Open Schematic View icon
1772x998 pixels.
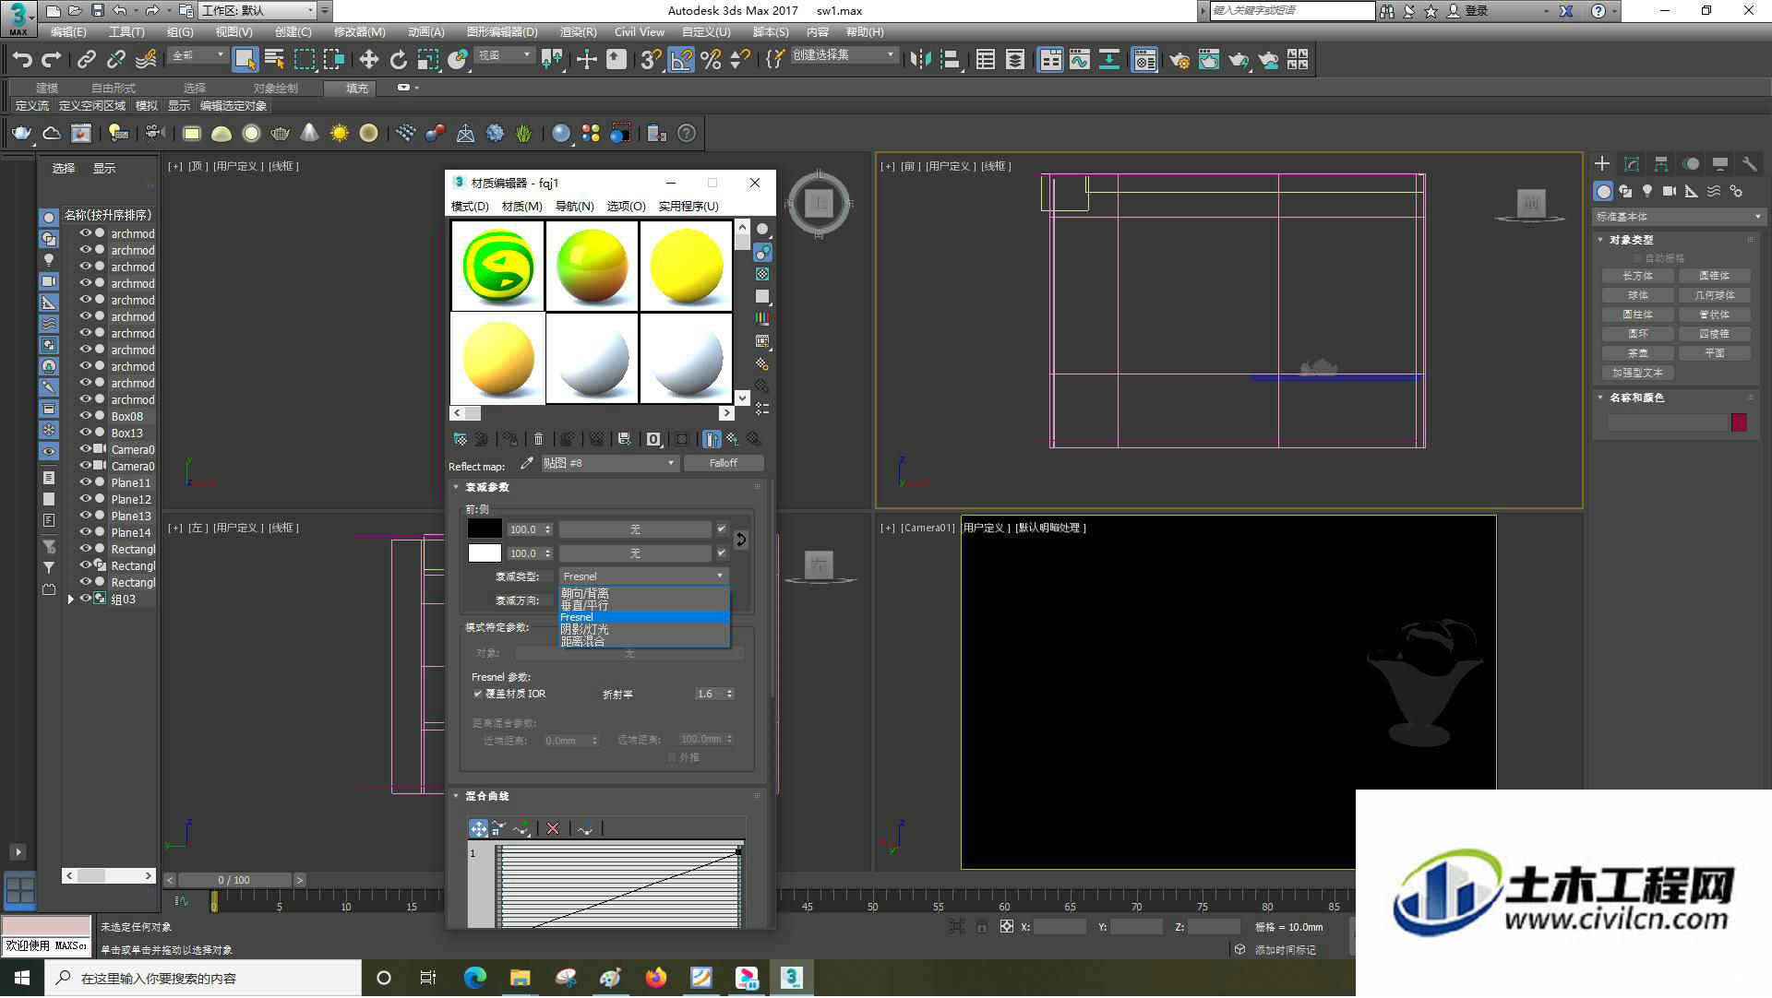1109,60
